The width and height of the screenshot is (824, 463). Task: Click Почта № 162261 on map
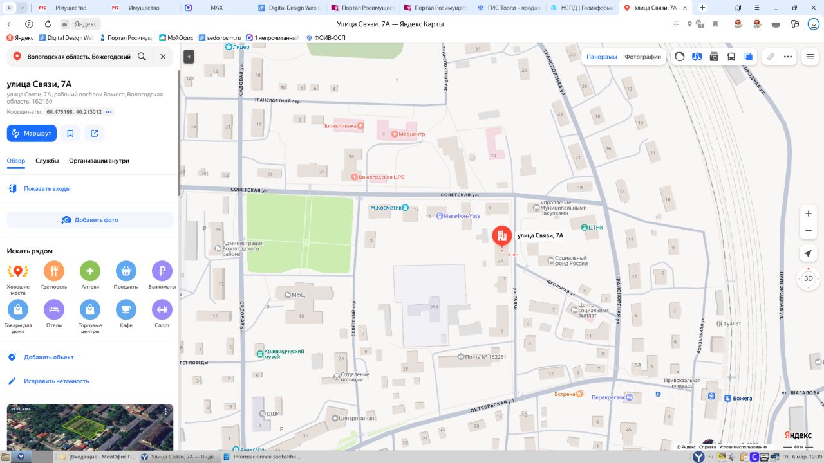(x=482, y=357)
